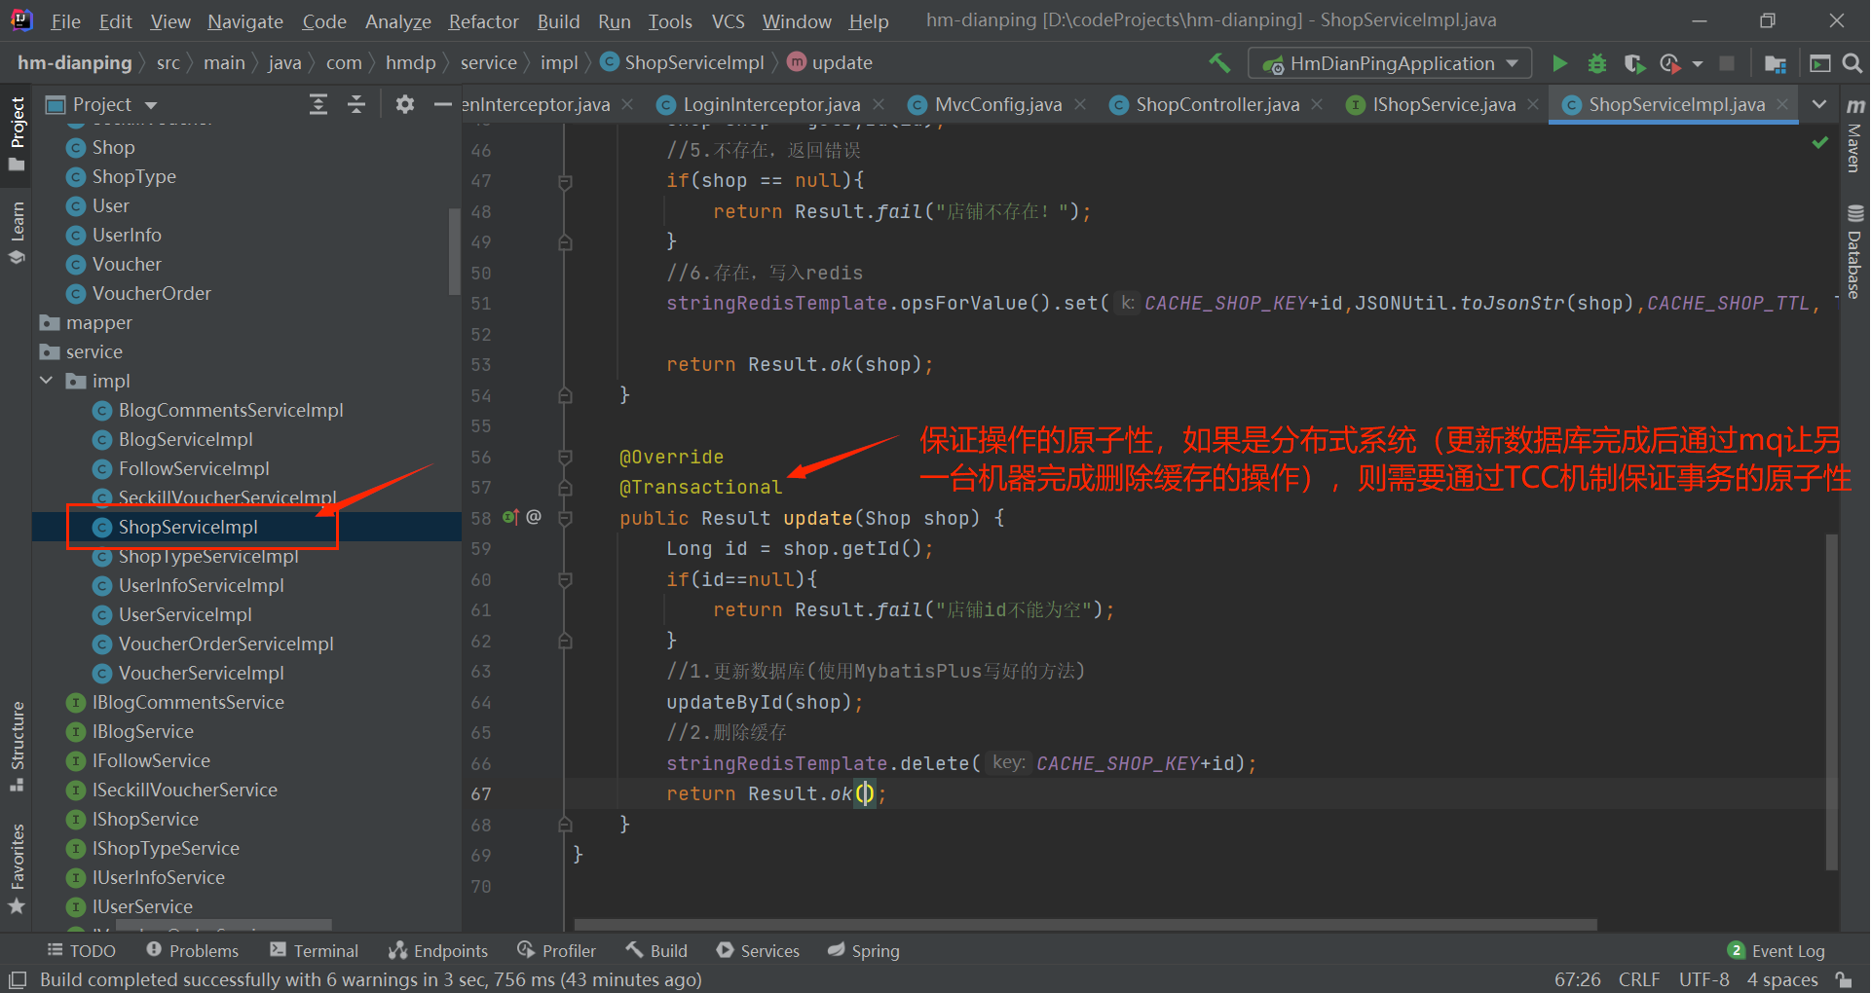This screenshot has height=993, width=1871.
Task: Open the Maven tool window
Action: pyautogui.click(x=1854, y=134)
